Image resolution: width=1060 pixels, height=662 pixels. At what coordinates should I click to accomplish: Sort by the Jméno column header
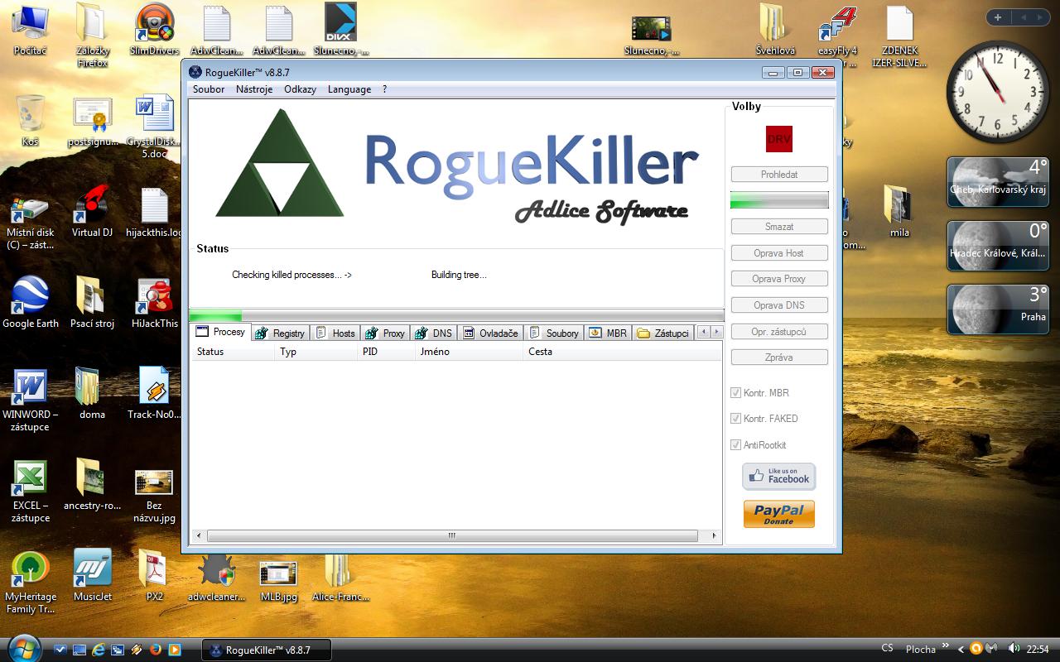pyautogui.click(x=469, y=352)
